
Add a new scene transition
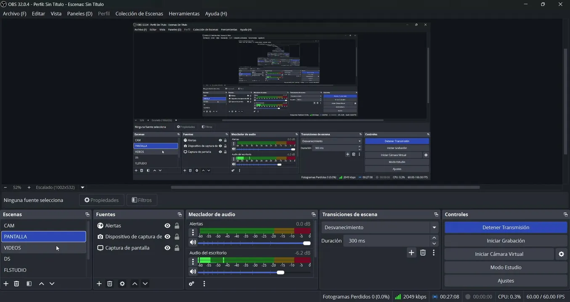pos(411,253)
